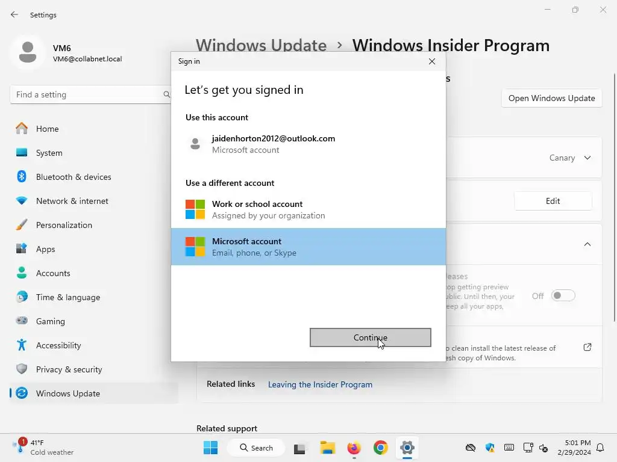Open Personalization settings
The image size is (617, 462).
[x=93, y=225]
